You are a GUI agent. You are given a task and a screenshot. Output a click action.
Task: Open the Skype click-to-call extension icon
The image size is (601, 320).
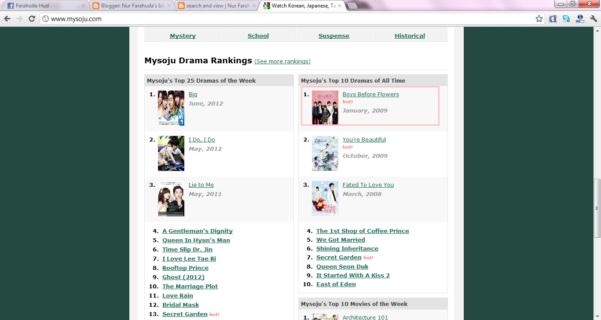pyautogui.click(x=566, y=19)
